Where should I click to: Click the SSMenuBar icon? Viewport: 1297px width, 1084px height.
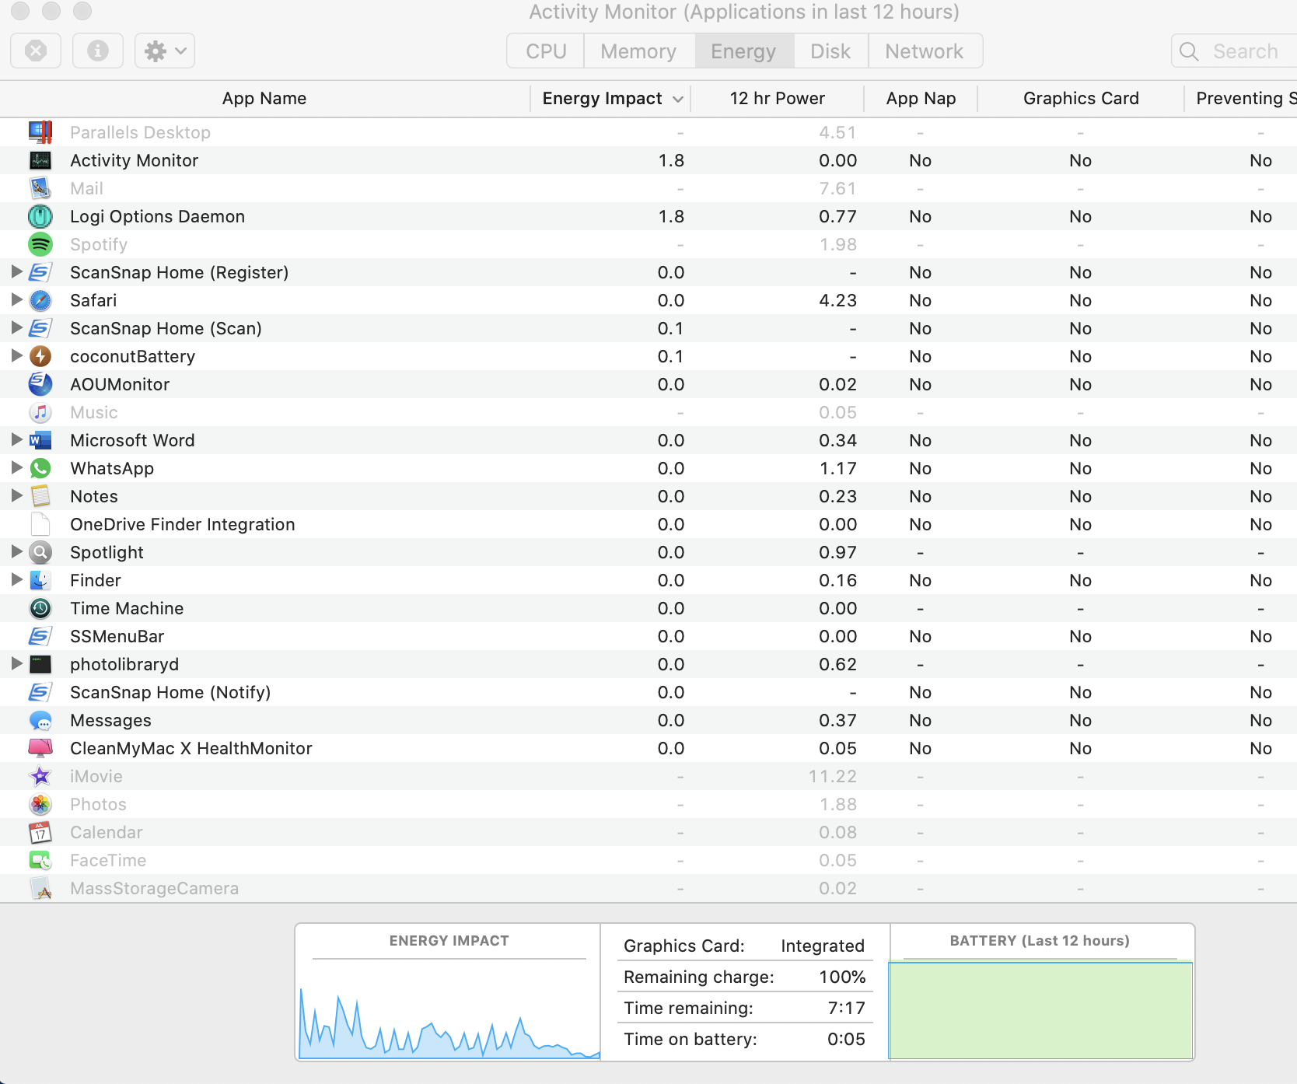point(40,636)
